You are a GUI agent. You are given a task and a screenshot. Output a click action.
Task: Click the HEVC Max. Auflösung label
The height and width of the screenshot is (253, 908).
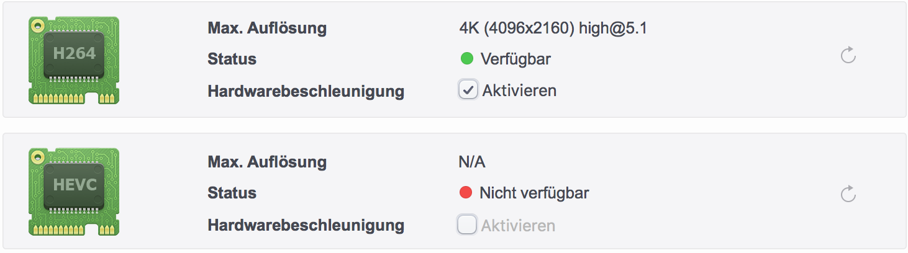point(266,162)
